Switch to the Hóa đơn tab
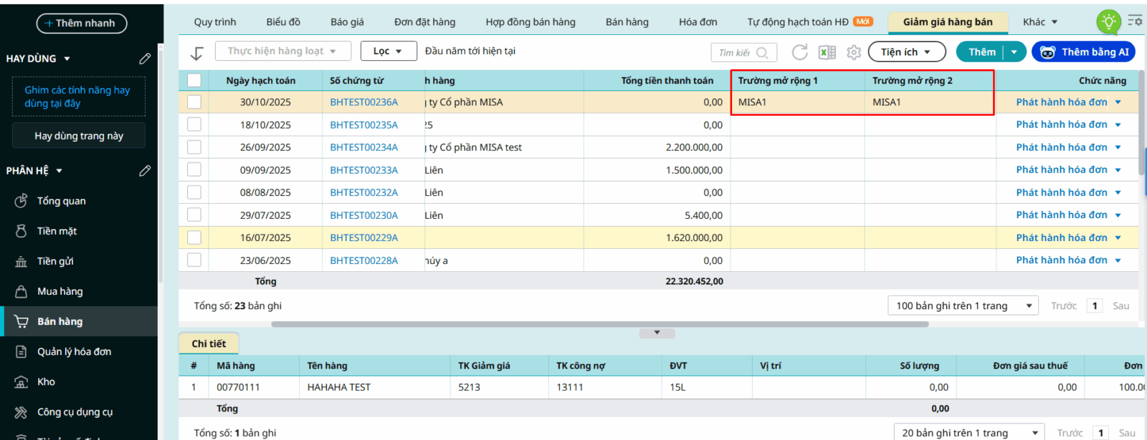The image size is (1147, 440). [698, 22]
